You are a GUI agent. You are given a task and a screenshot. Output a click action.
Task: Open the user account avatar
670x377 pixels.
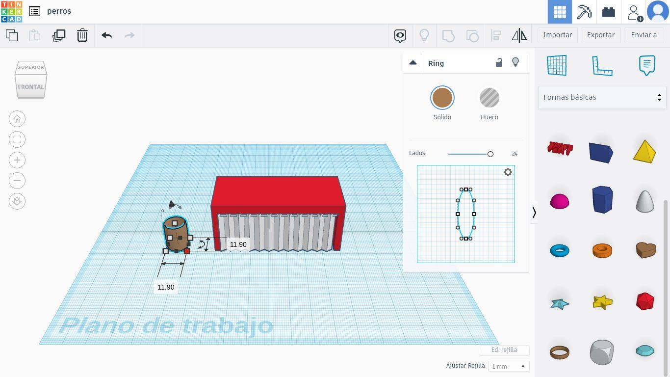(658, 12)
